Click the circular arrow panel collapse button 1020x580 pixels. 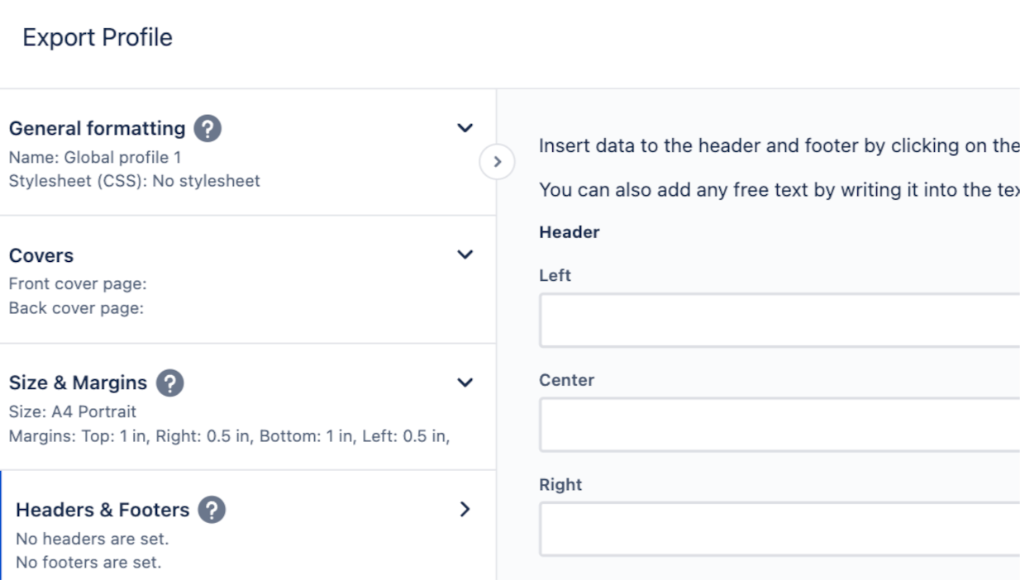[x=497, y=163]
